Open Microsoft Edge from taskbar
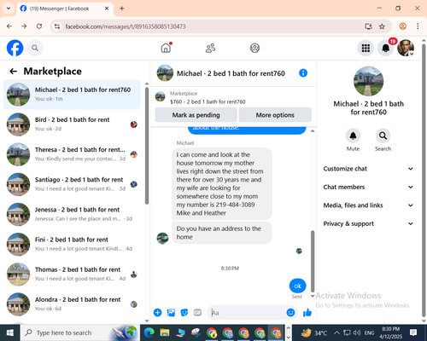This screenshot has width=427, height=341. 149,332
